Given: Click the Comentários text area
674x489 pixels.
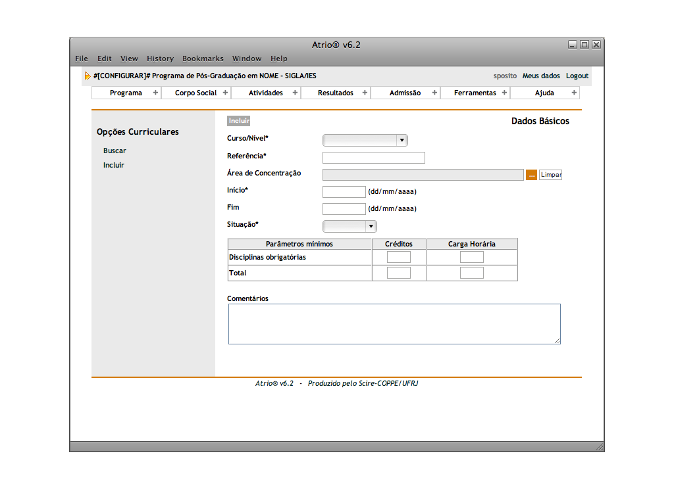Looking at the screenshot, I should tap(394, 324).
